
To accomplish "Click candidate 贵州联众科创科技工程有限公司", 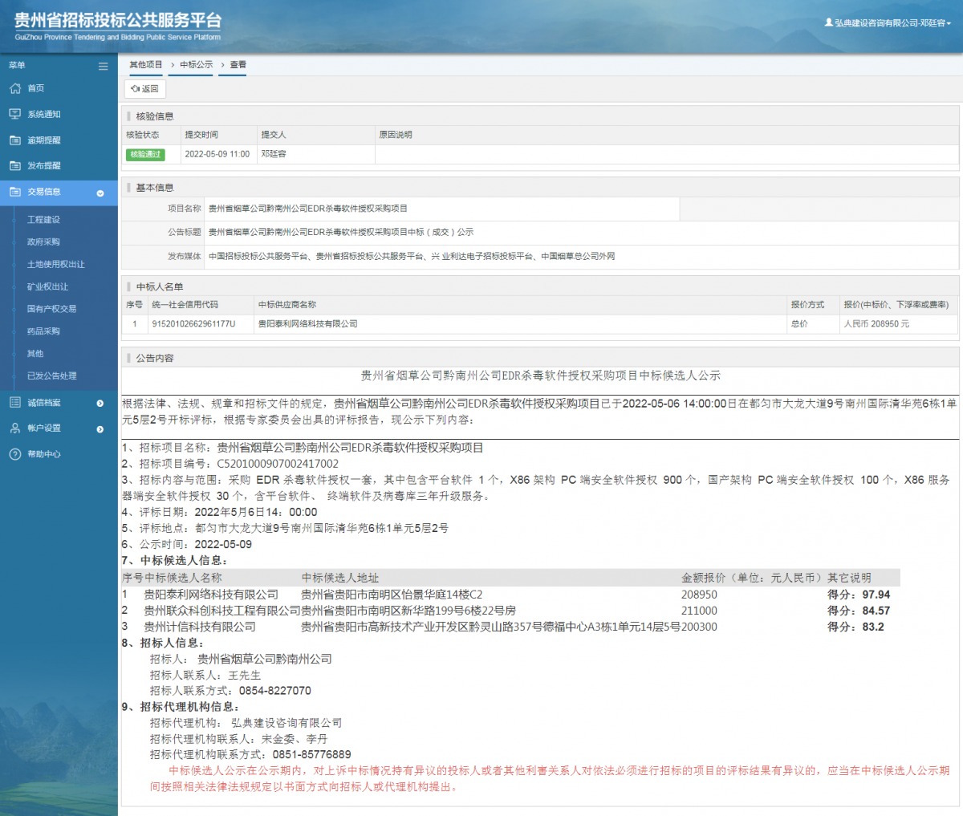I will coord(222,611).
